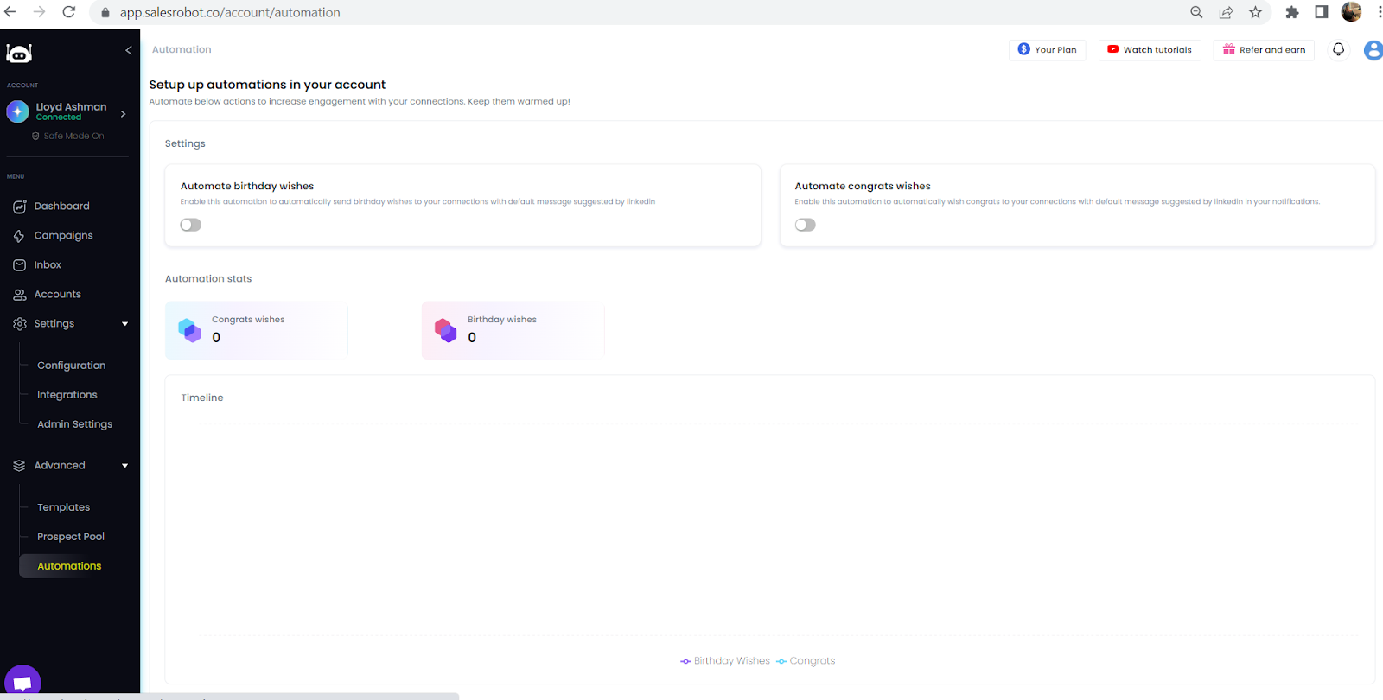The height and width of the screenshot is (700, 1383).
Task: Toggle Birthday Wishes series in chart legend
Action: (725, 661)
